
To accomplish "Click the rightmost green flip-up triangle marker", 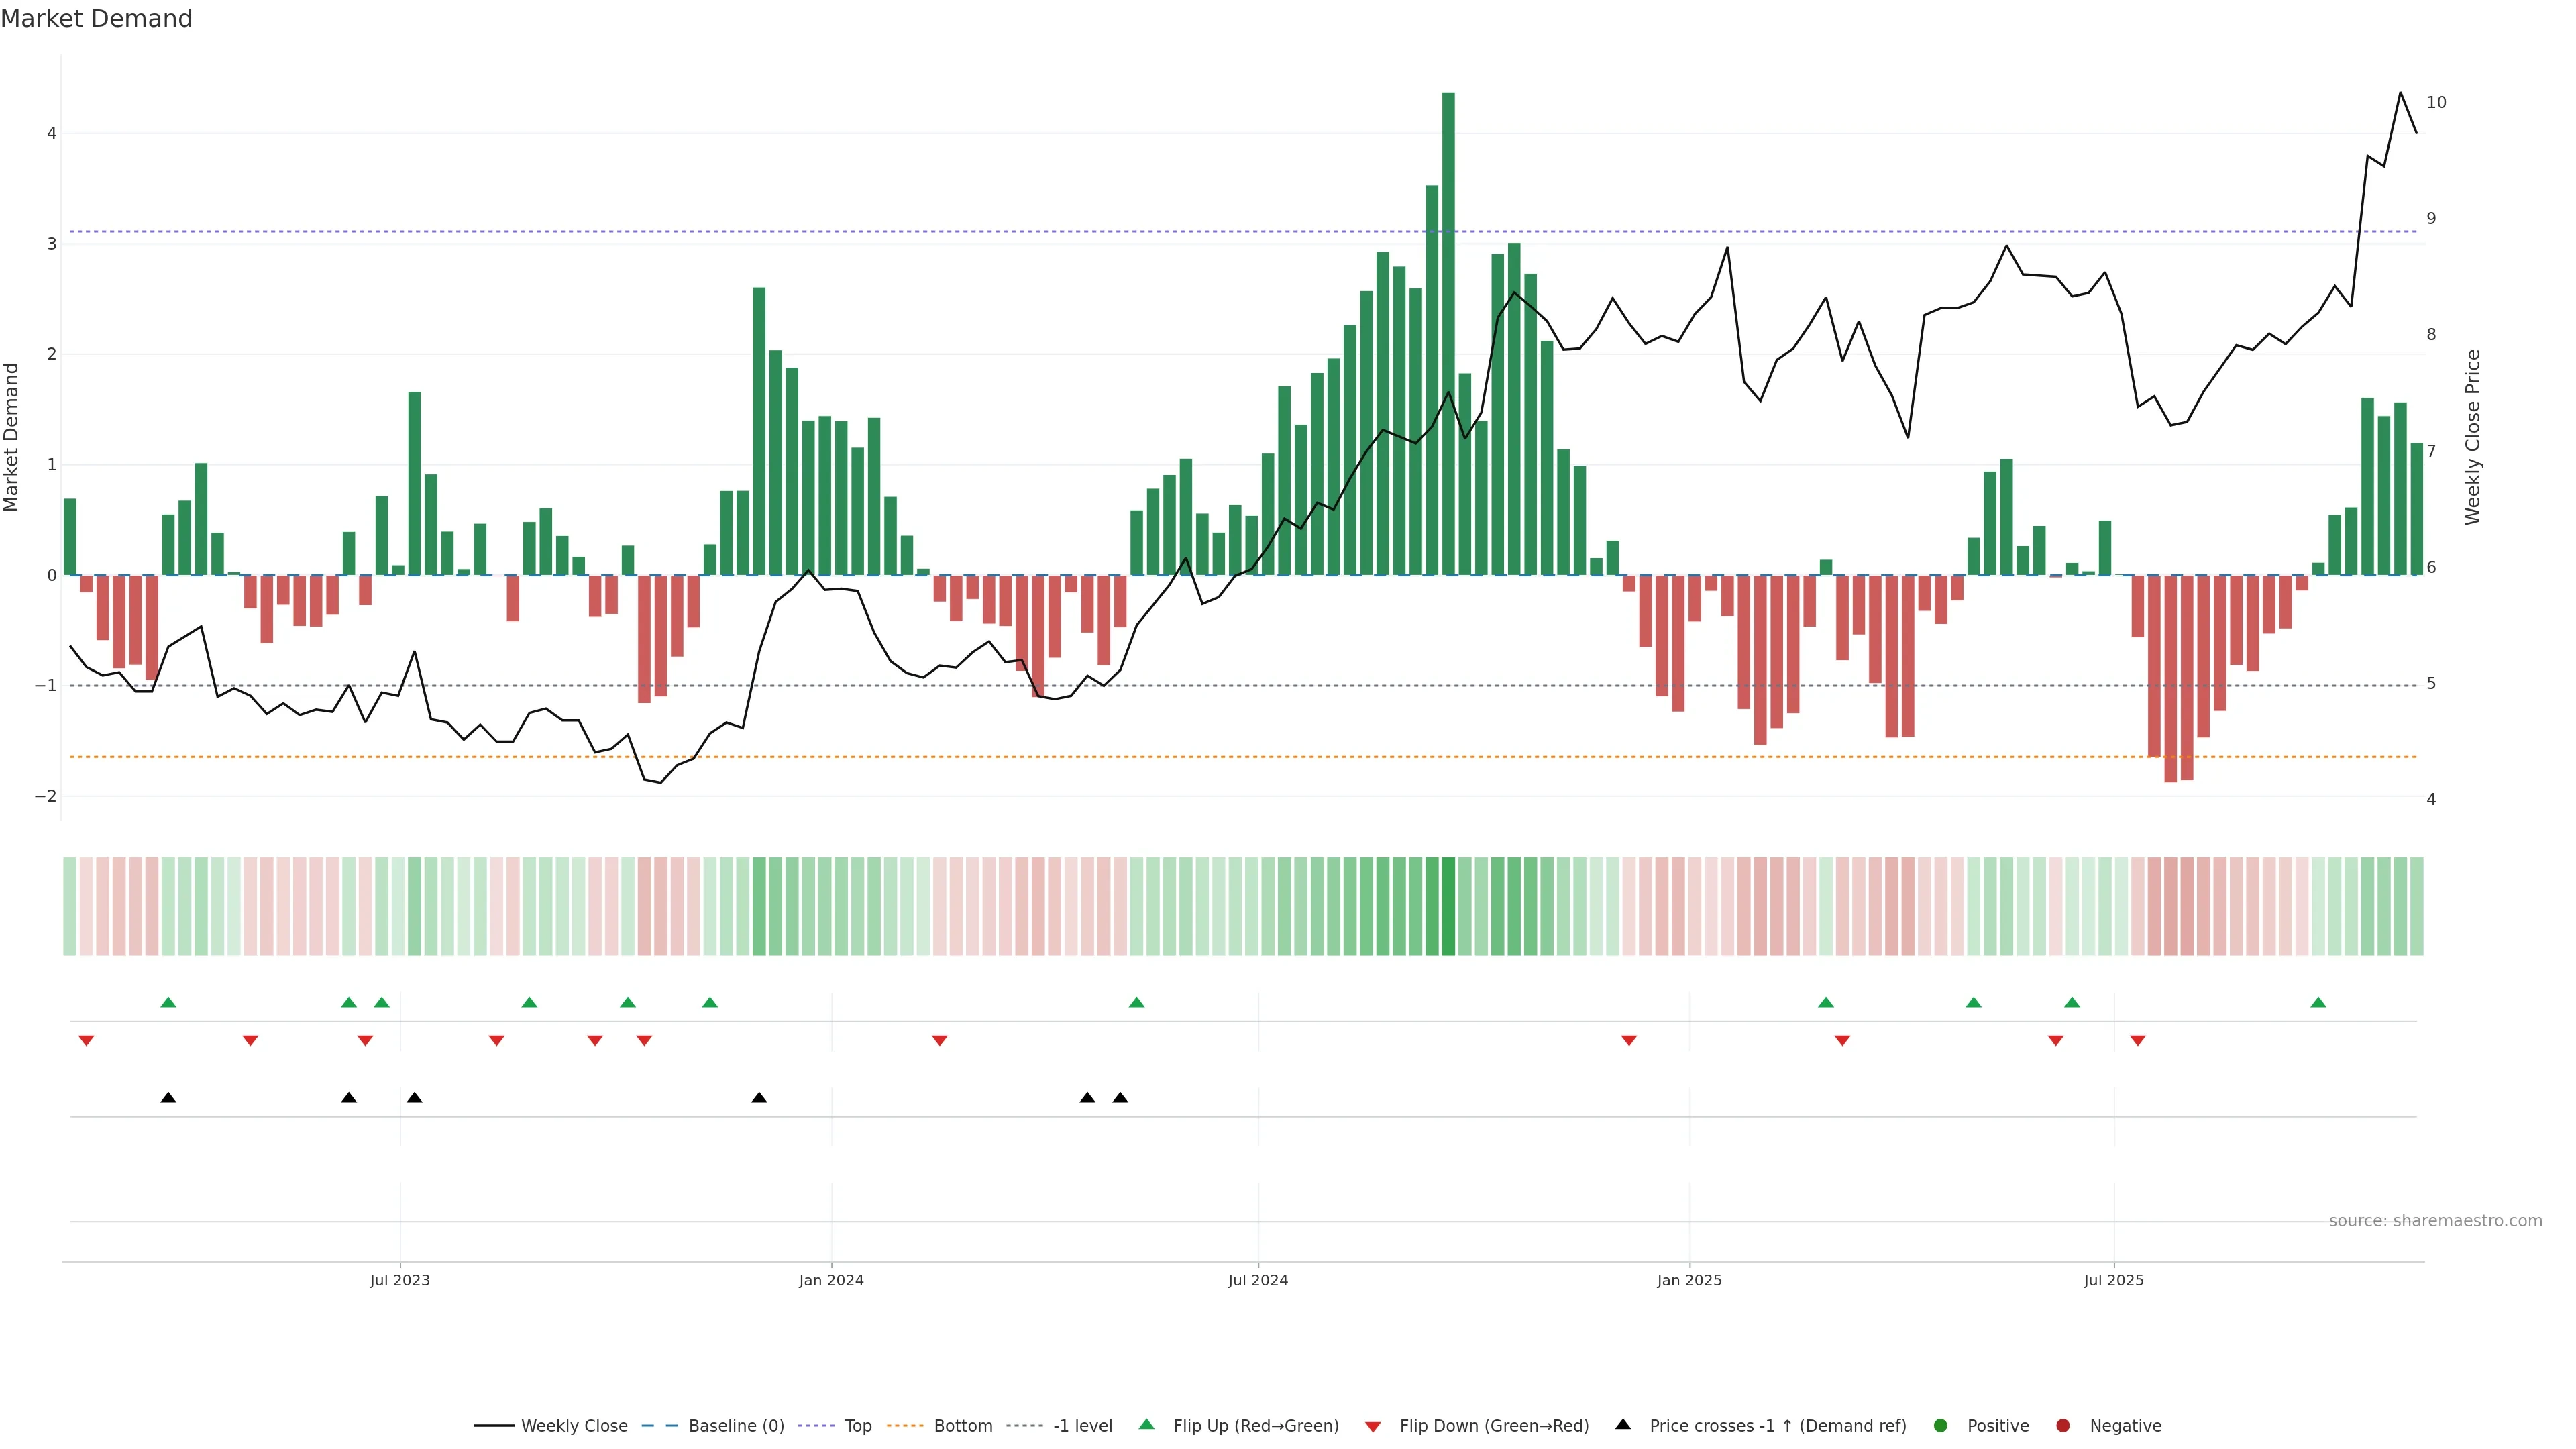I will 2318,1002.
